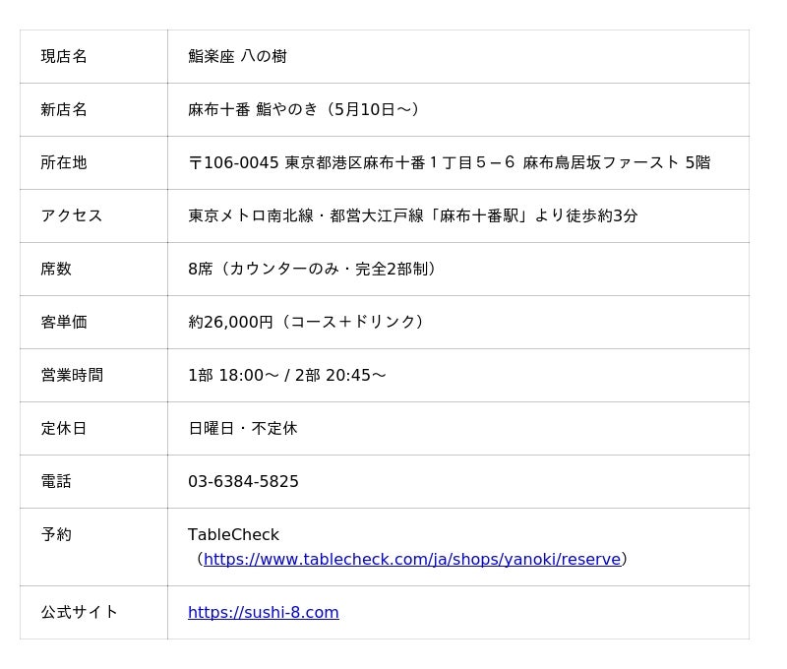Click the 所在地 row header
The image size is (787, 669).
tap(64, 163)
